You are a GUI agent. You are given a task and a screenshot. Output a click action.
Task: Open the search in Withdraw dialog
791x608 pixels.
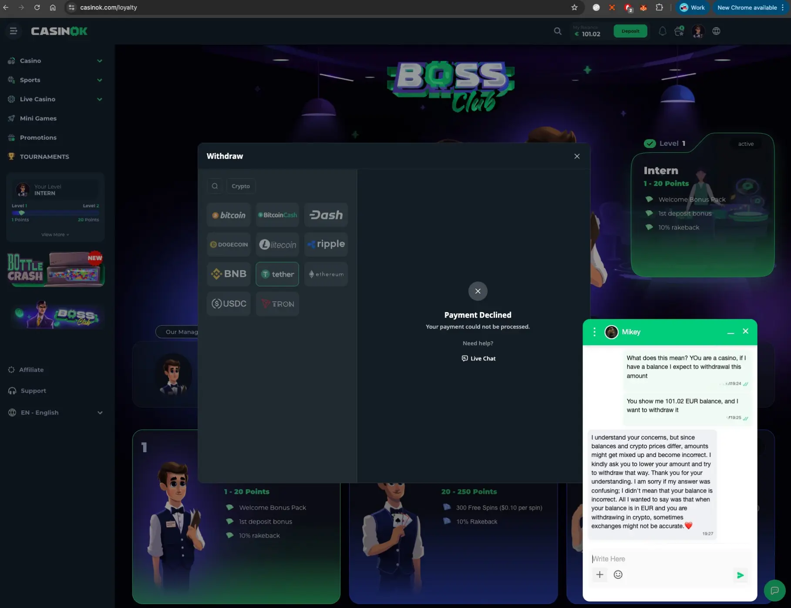215,186
